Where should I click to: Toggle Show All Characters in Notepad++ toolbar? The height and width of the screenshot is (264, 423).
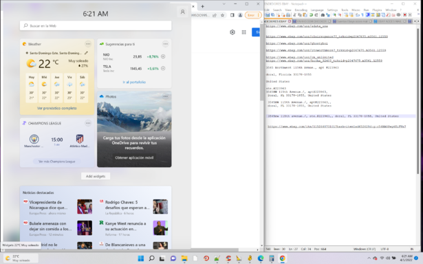[x=362, y=15]
